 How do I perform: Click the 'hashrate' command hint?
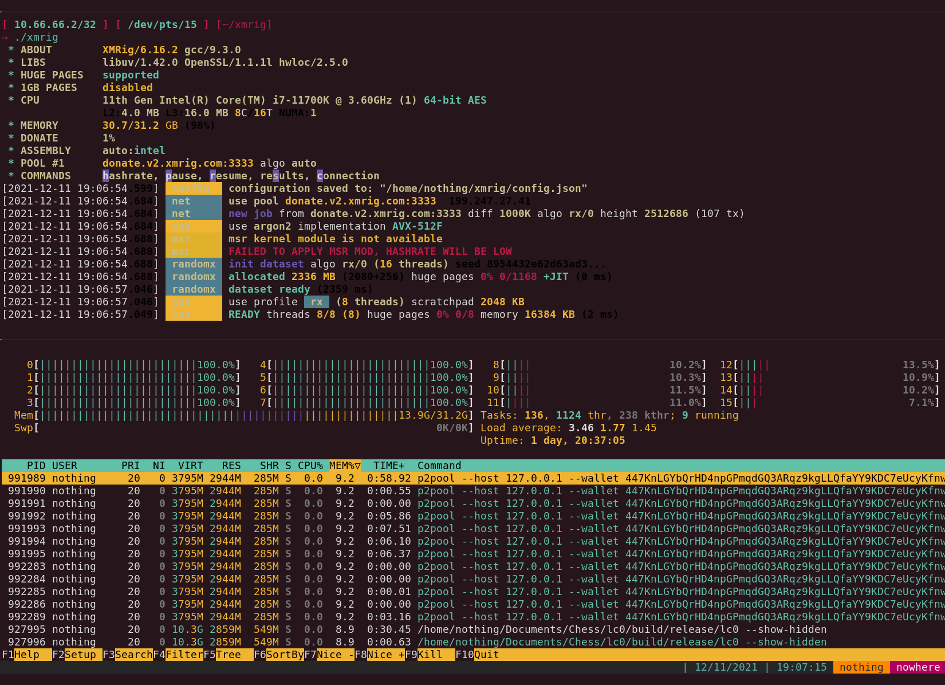128,176
